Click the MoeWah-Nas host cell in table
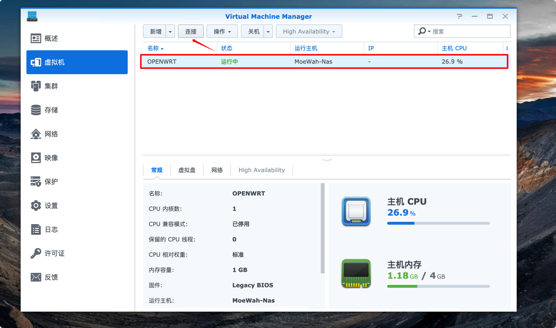The image size is (556, 328). [x=313, y=62]
